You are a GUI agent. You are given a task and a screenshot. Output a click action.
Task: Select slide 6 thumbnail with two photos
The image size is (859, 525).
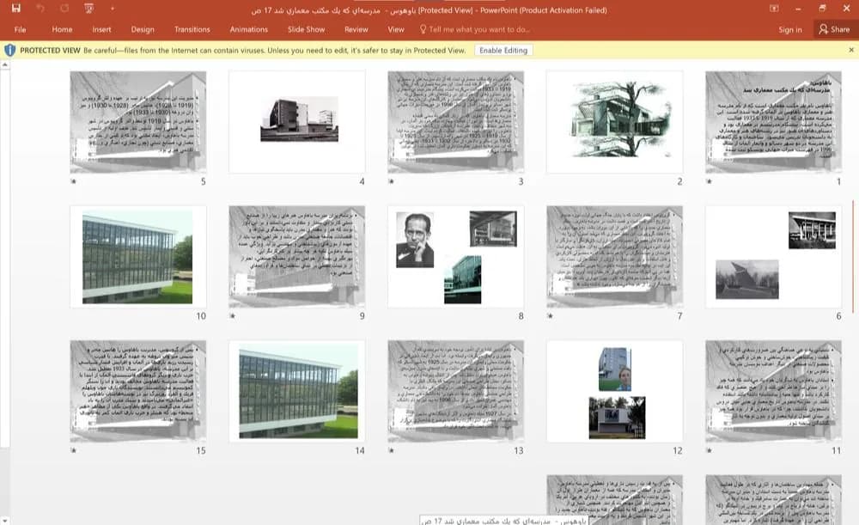[774, 257]
